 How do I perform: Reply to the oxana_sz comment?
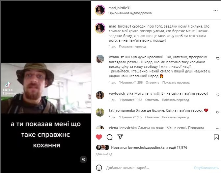(152, 83)
